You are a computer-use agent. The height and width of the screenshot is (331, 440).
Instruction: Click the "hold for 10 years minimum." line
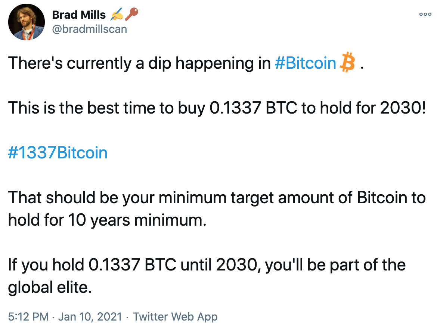(107, 220)
